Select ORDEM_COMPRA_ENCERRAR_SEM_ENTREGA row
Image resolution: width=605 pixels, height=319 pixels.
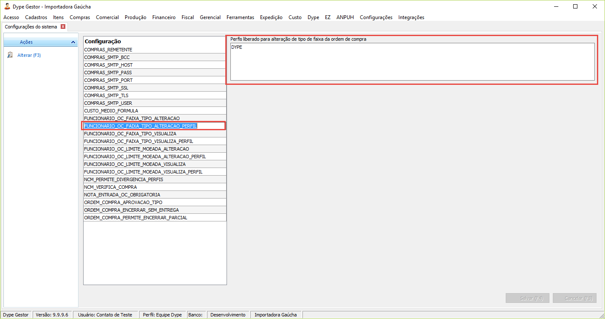(154, 210)
